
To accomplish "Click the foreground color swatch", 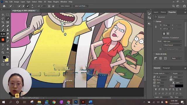I will [x=4, y=57].
